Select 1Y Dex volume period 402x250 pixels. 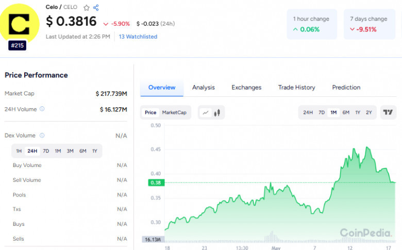point(95,151)
